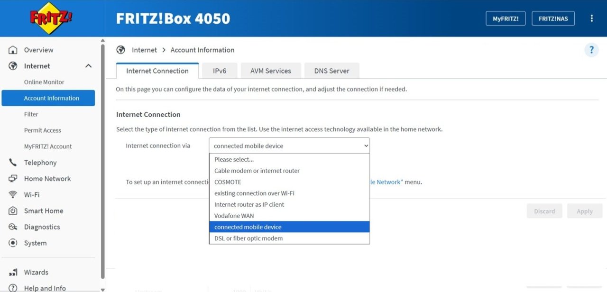Click the Wi-Fi signal icon in sidebar
This screenshot has height=292, width=607.
click(x=13, y=195)
